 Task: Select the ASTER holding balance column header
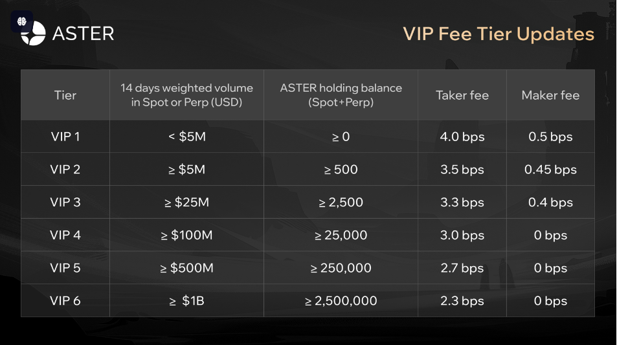341,95
